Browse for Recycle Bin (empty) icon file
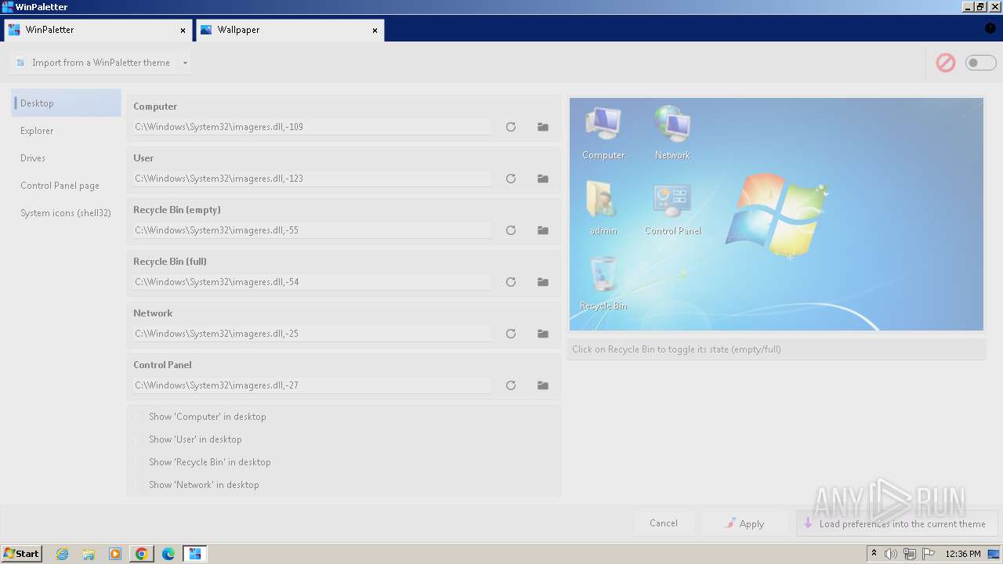The image size is (1003, 564). [543, 230]
